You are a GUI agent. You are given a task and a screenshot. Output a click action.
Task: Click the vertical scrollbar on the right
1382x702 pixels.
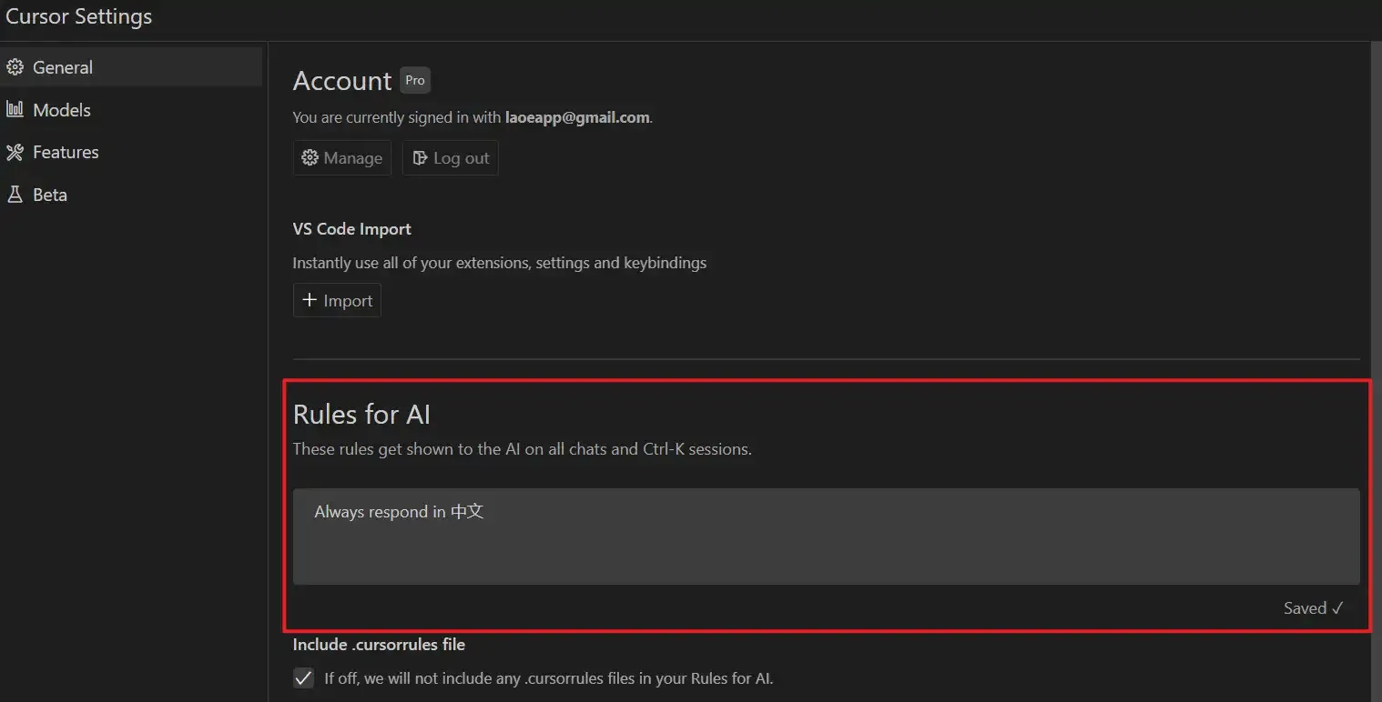[x=1376, y=364]
